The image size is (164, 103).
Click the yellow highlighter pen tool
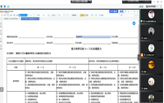[92, 15]
